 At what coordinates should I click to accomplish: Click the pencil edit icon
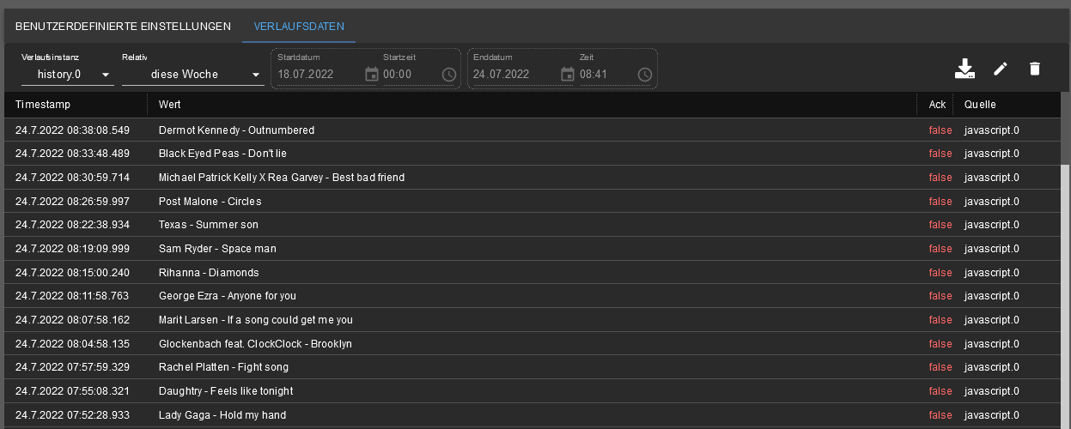click(1000, 69)
